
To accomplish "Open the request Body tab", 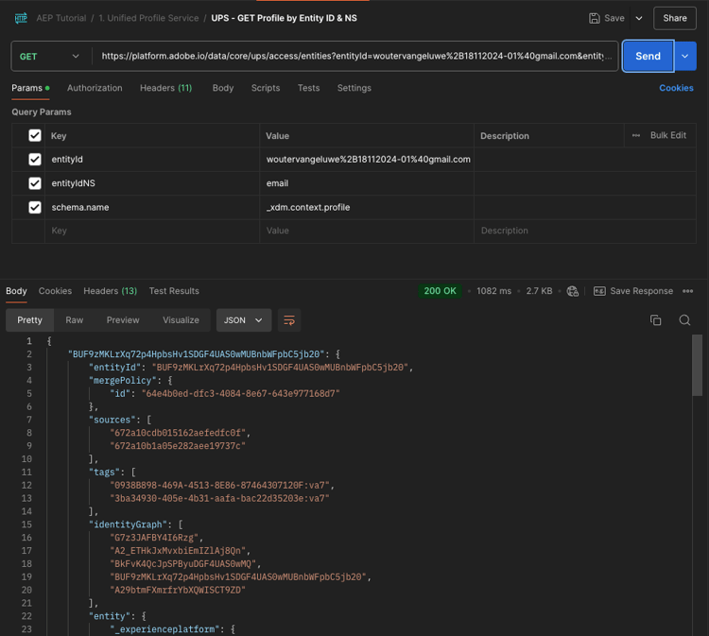I will [x=223, y=88].
